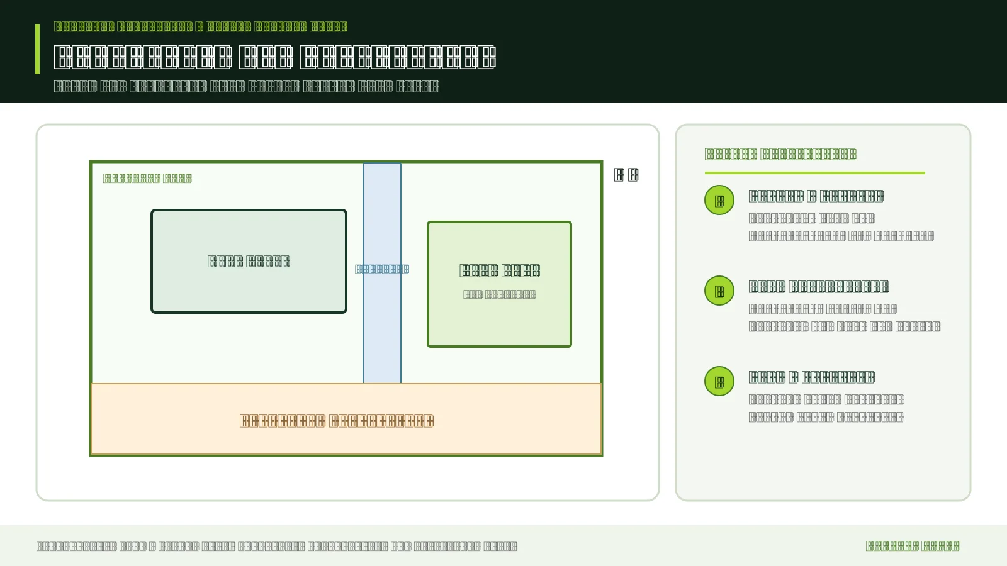The image size is (1007, 566).
Task: Click the green vertical accent bar beside the title
Action: point(37,49)
